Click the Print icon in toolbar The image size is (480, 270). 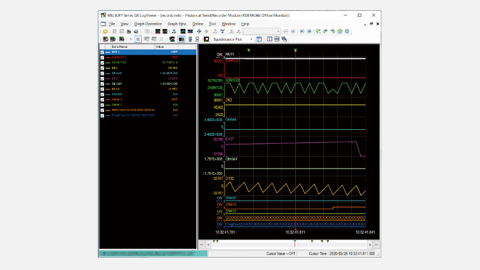[136, 31]
